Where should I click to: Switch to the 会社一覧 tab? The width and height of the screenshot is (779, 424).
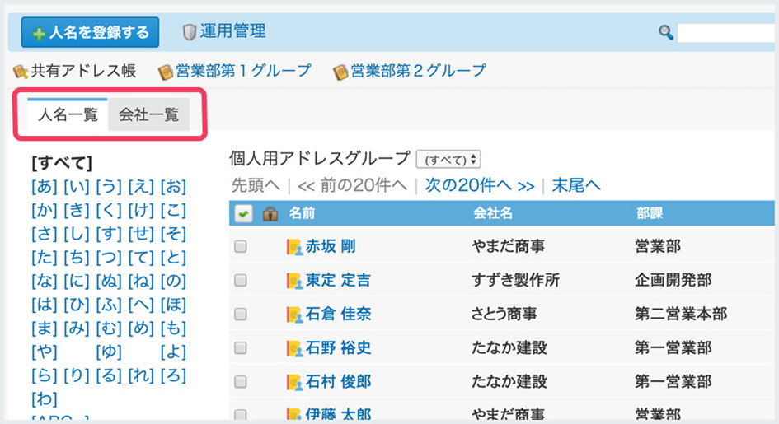[148, 114]
